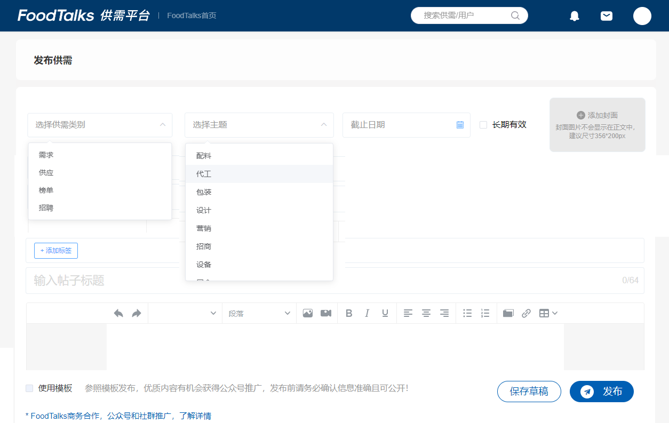The image size is (669, 423).
Task: Toggle italic formatting in the editor
Action: (367, 313)
